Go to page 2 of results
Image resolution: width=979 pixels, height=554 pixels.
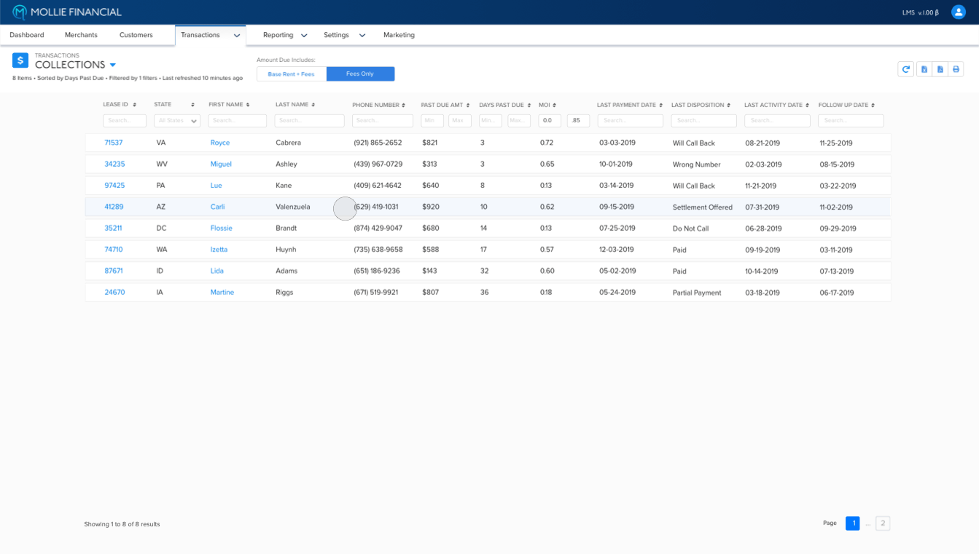pos(882,523)
